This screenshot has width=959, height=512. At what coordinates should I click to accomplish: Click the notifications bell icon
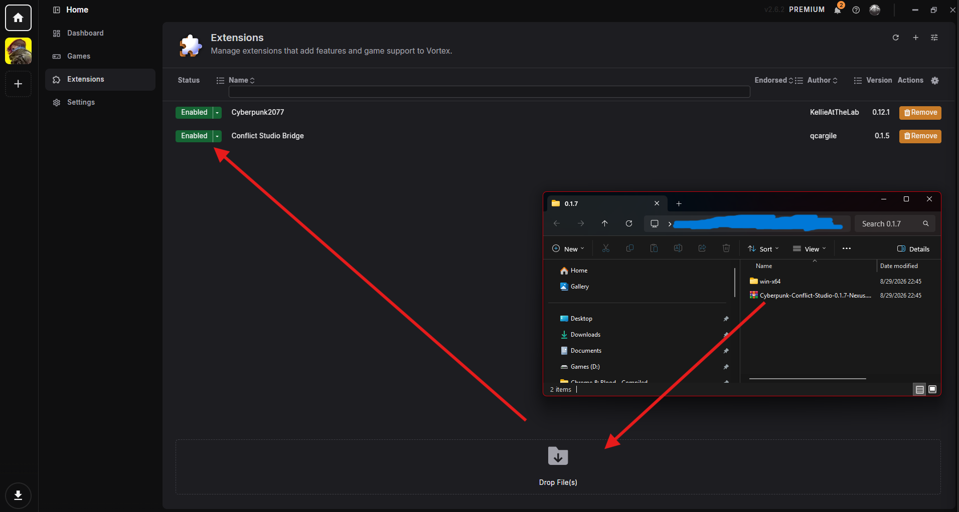[838, 10]
